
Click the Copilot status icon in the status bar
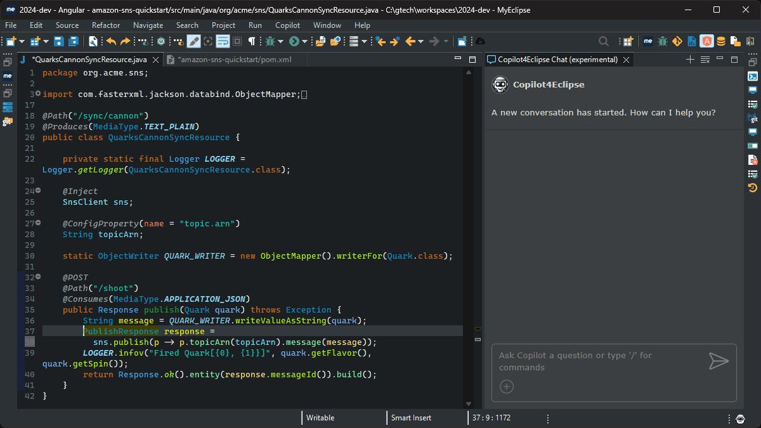click(740, 418)
